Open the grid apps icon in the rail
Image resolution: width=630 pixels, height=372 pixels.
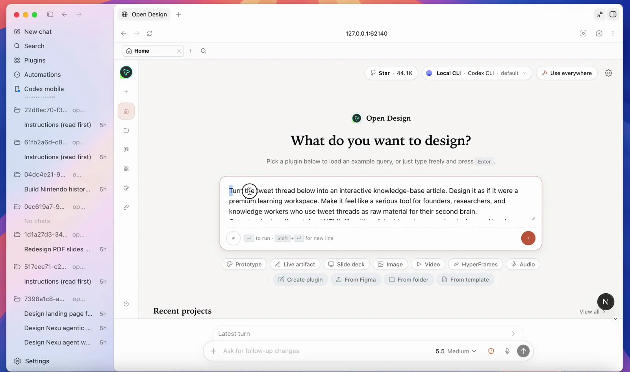pos(126,169)
